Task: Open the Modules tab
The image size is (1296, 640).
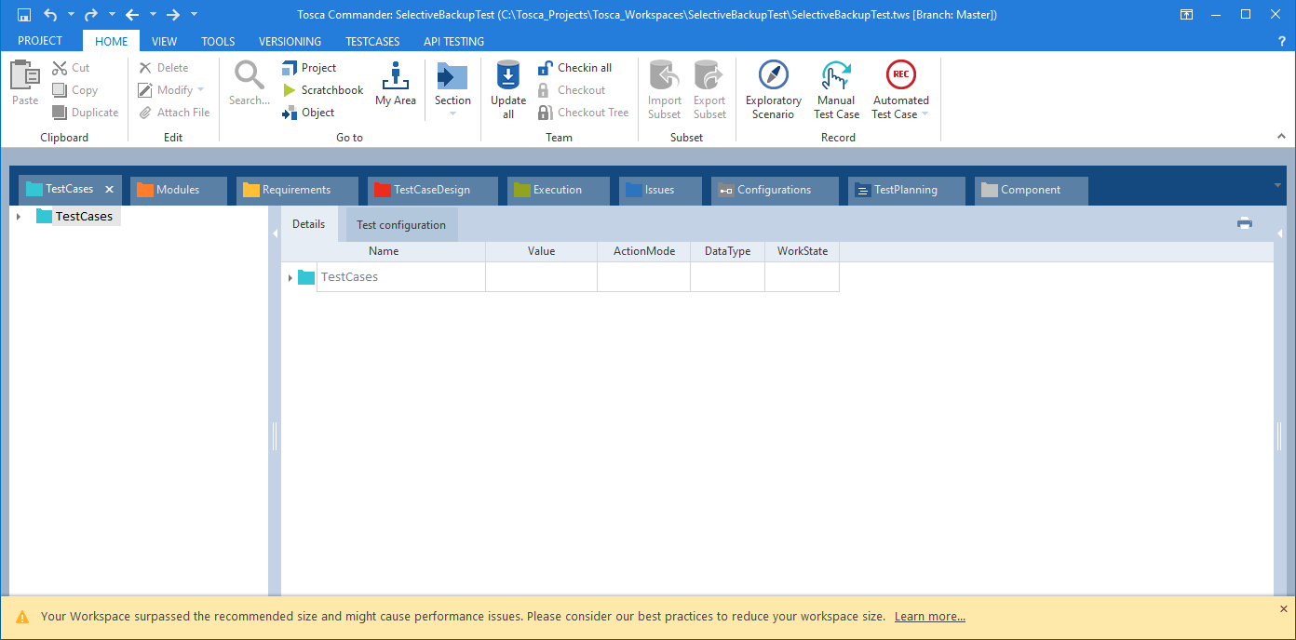Action: click(x=178, y=190)
